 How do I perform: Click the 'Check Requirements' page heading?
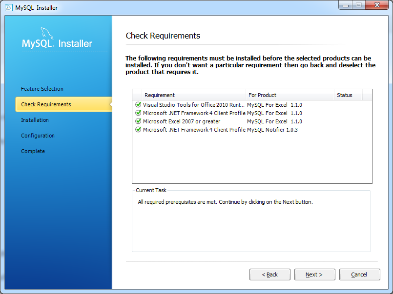pos(163,36)
